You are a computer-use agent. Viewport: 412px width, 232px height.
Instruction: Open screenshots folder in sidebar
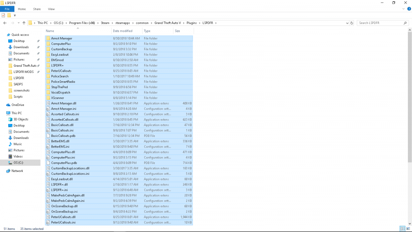point(21,90)
